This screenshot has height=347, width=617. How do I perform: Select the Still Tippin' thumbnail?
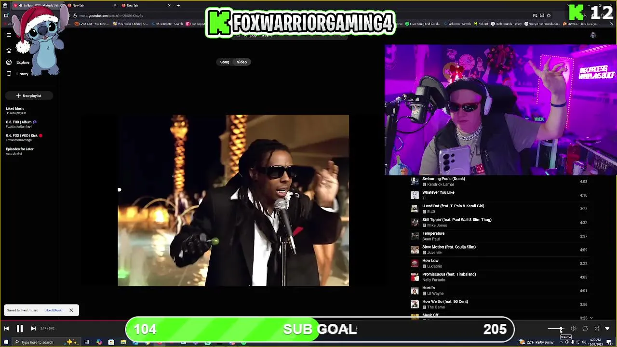pyautogui.click(x=415, y=222)
